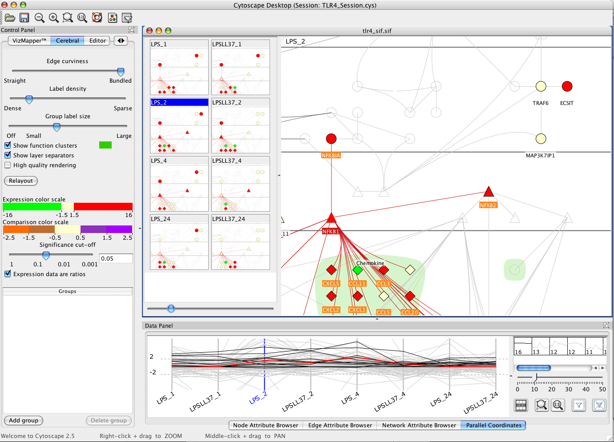Click the Label density slider handle
The image size is (614, 442).
coord(29,99)
